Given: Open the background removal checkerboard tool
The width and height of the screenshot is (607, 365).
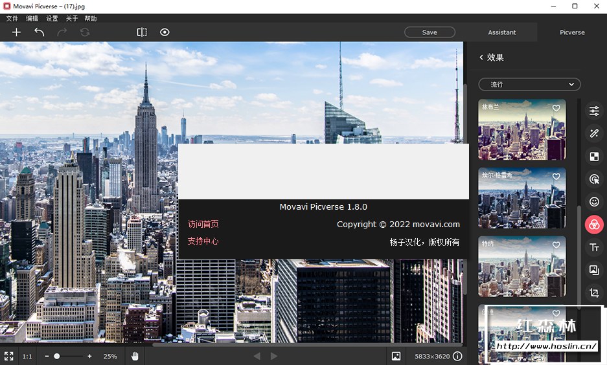Looking at the screenshot, I should 594,156.
